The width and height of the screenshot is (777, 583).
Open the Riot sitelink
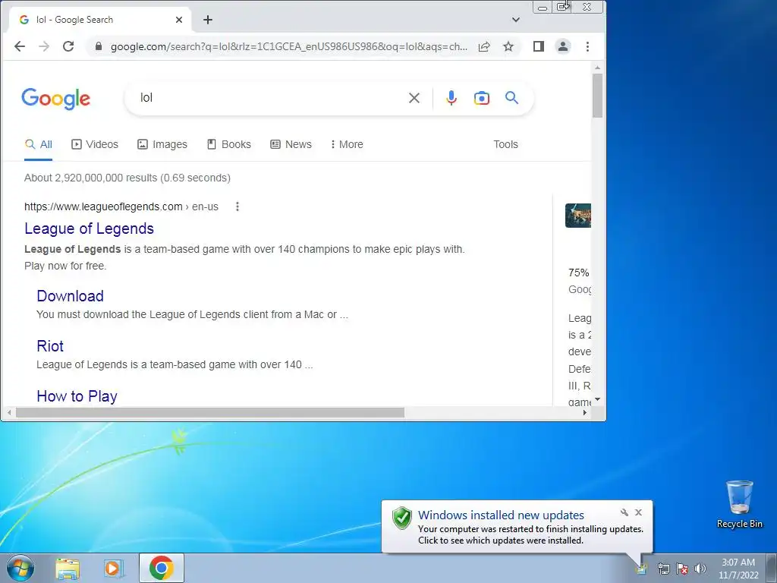50,346
